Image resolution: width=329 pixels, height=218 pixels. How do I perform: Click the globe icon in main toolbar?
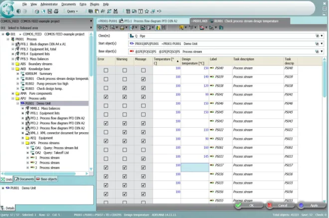pos(43,11)
